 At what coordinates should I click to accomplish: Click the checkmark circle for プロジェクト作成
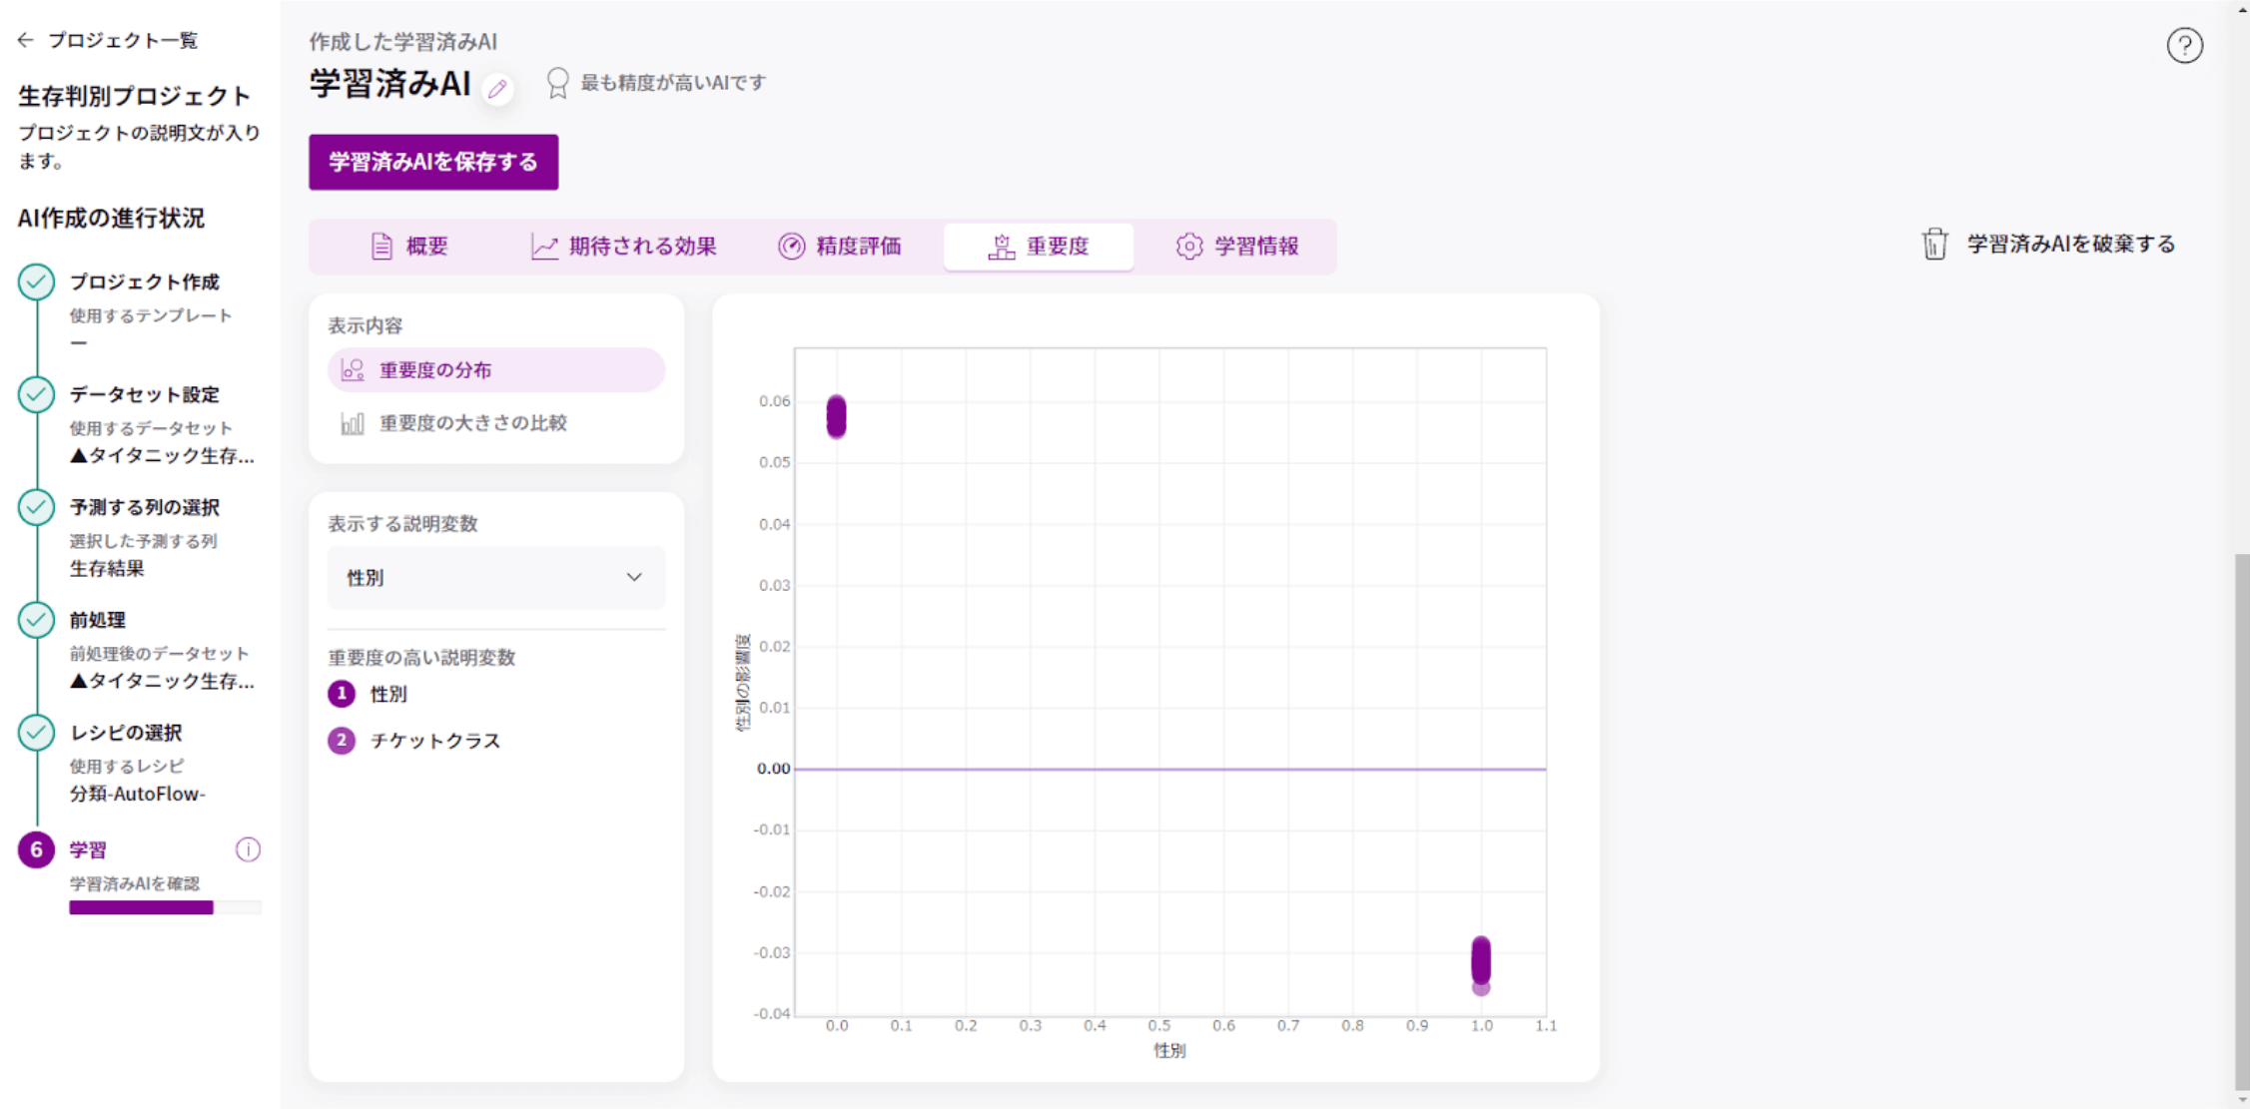(36, 282)
